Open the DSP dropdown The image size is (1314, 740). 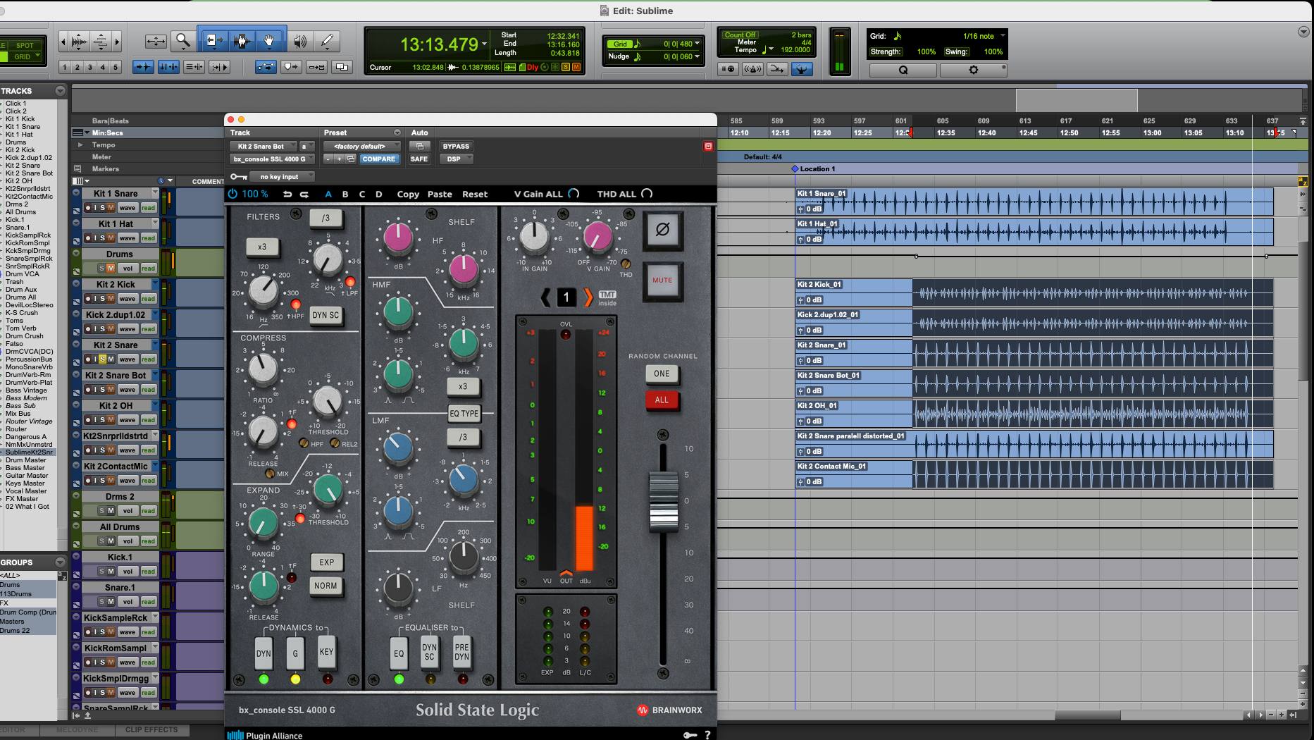pos(456,159)
